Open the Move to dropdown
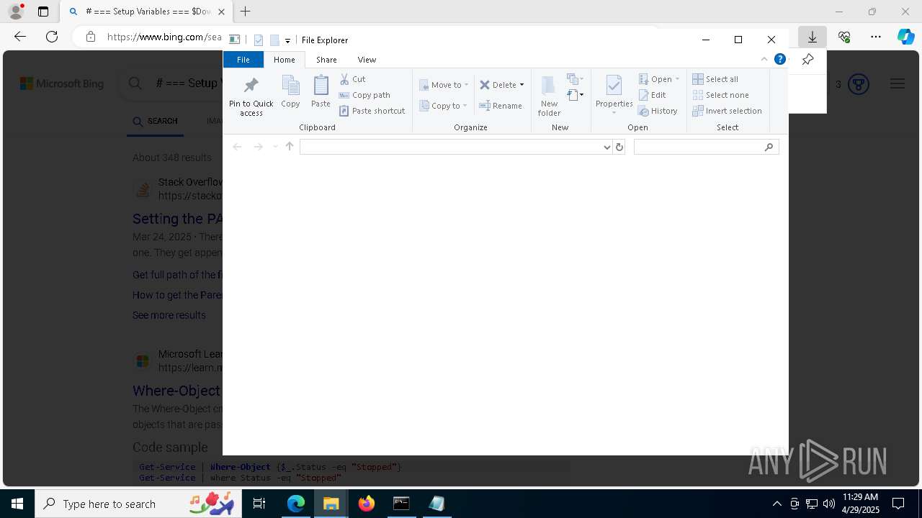 pyautogui.click(x=444, y=85)
